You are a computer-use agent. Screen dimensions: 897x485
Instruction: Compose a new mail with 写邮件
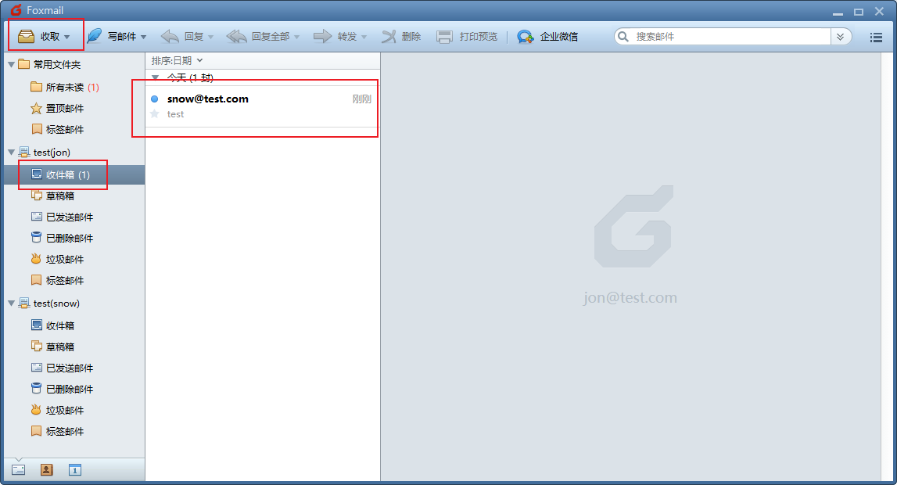(112, 36)
